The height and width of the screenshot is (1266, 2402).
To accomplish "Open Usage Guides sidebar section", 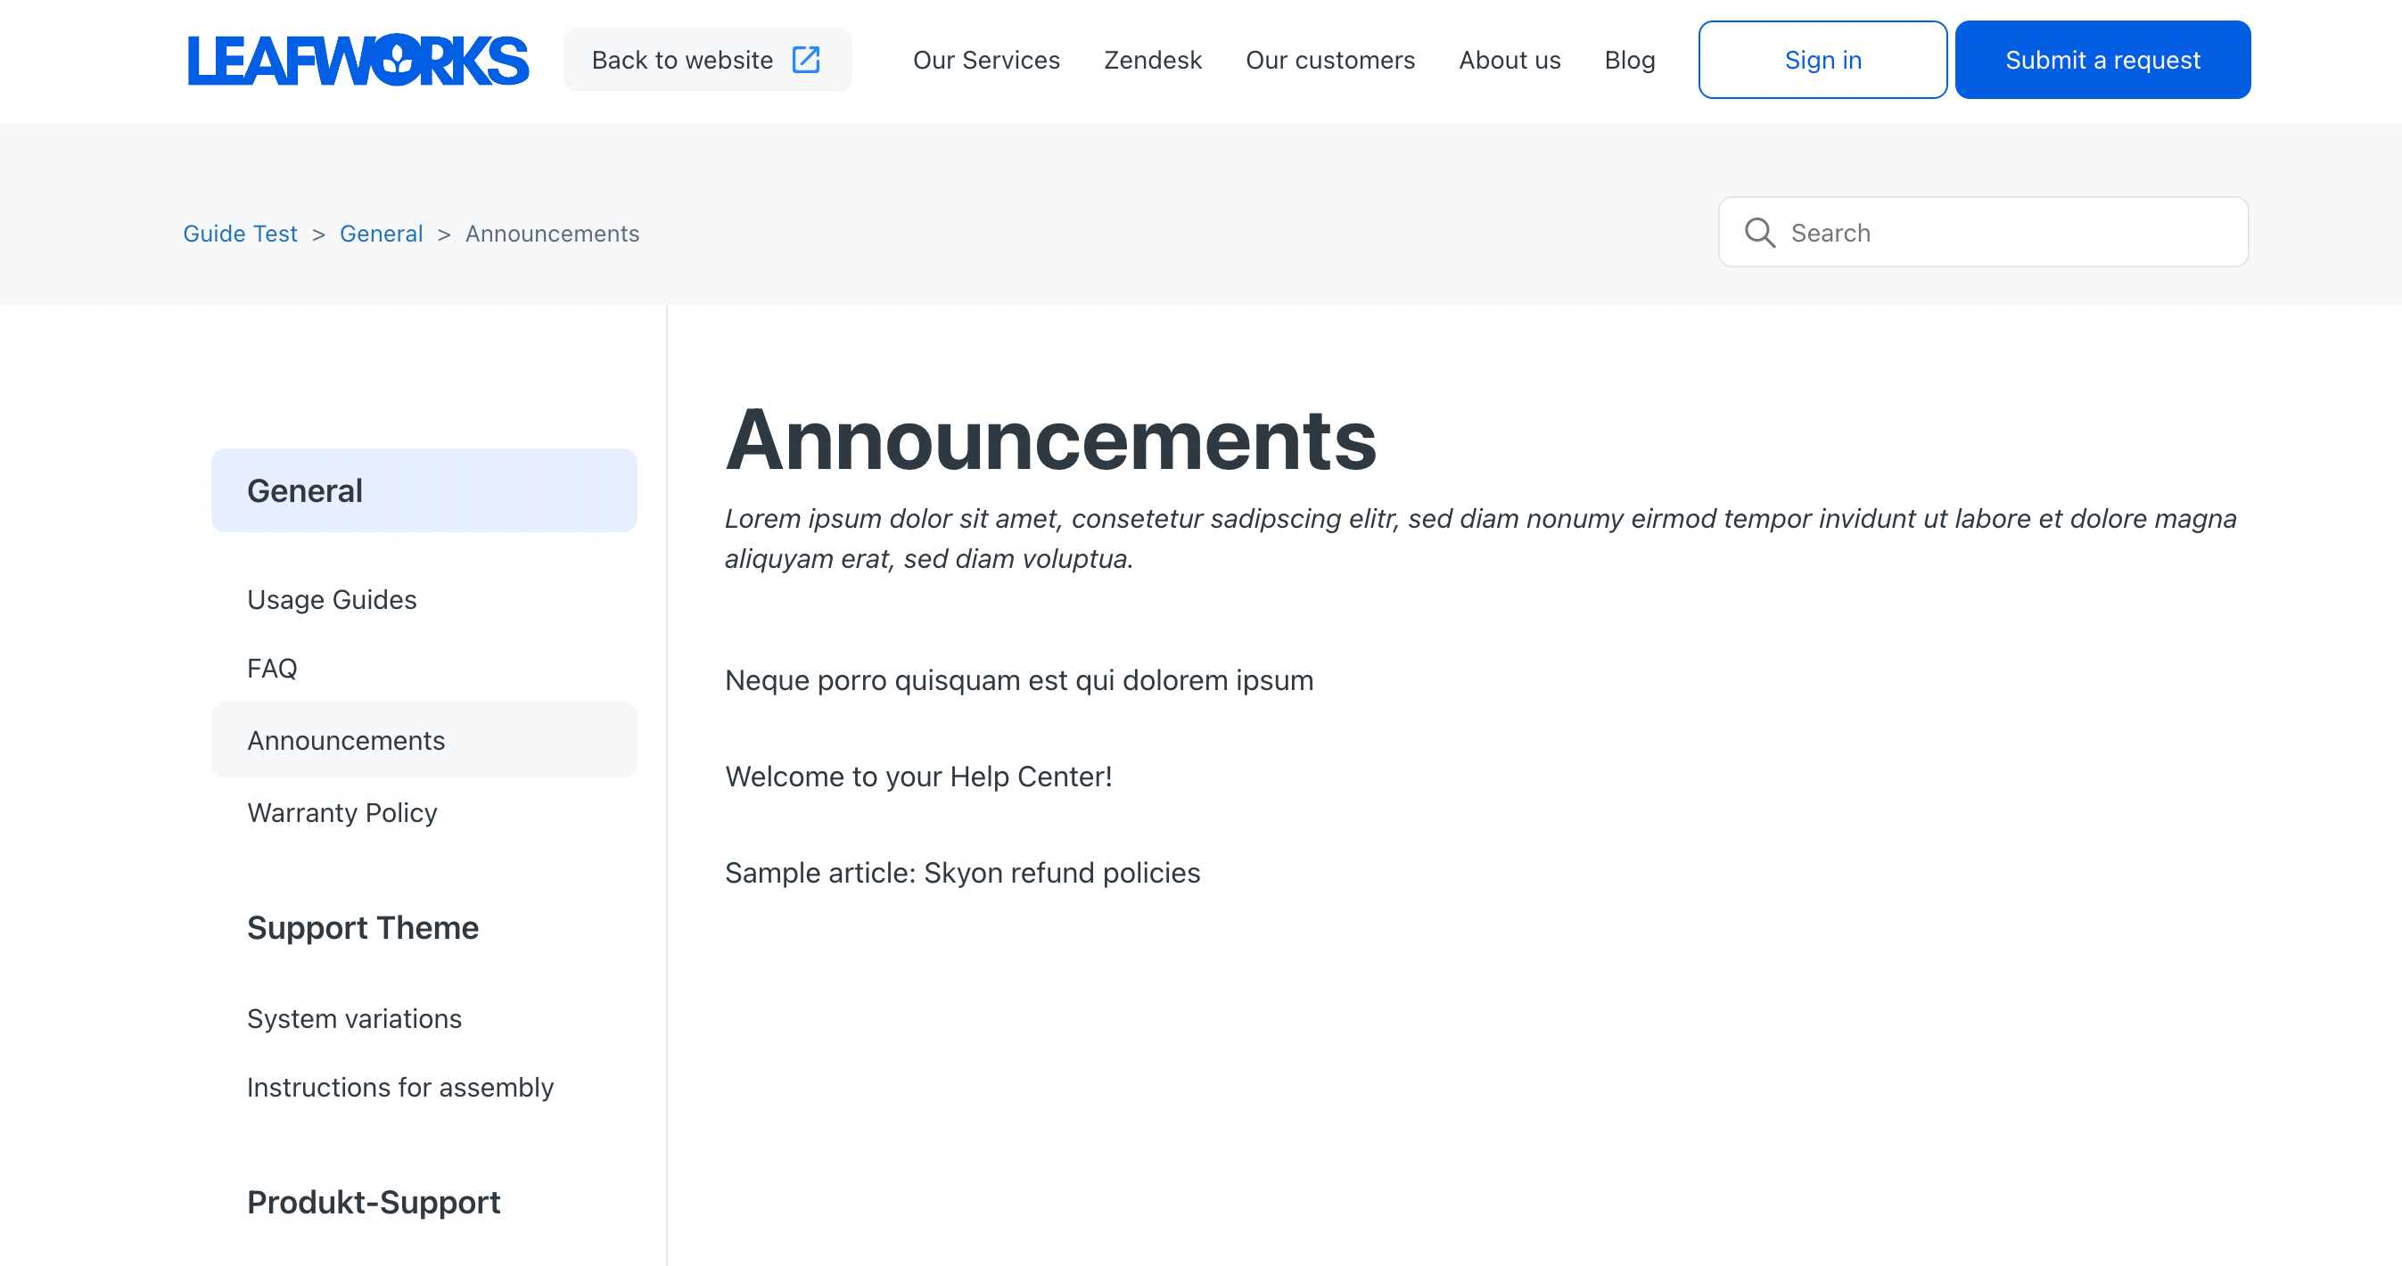I will tap(331, 599).
